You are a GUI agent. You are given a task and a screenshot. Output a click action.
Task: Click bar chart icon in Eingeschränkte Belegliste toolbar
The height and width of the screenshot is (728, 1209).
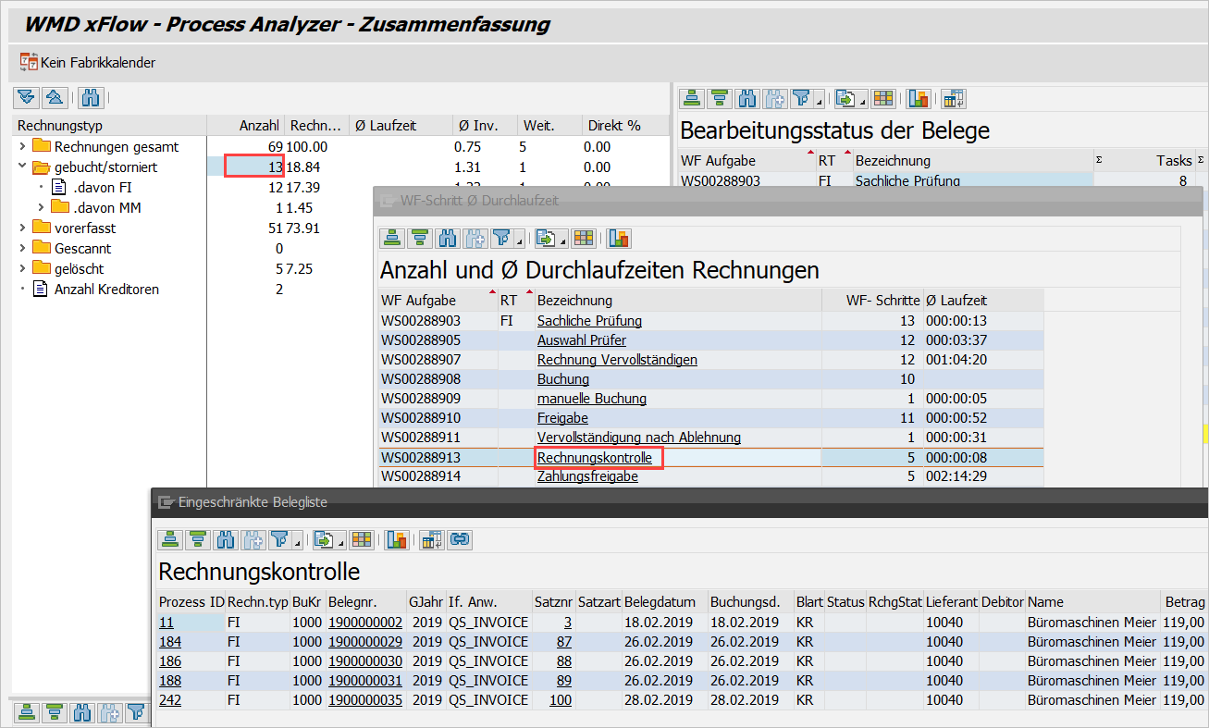click(x=398, y=539)
